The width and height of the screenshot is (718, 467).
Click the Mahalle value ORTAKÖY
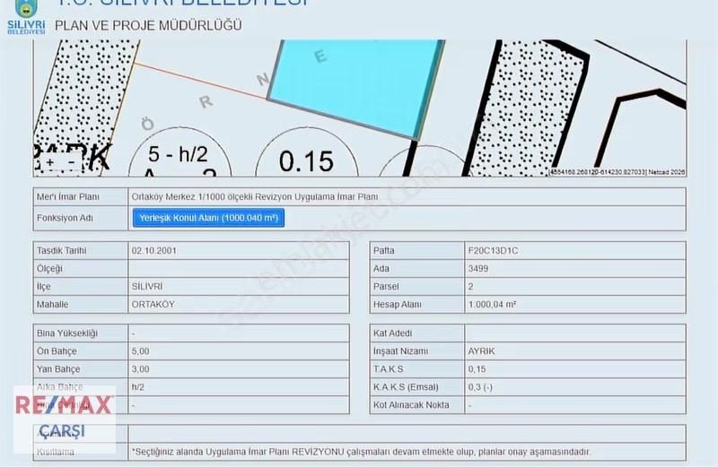[x=153, y=305]
